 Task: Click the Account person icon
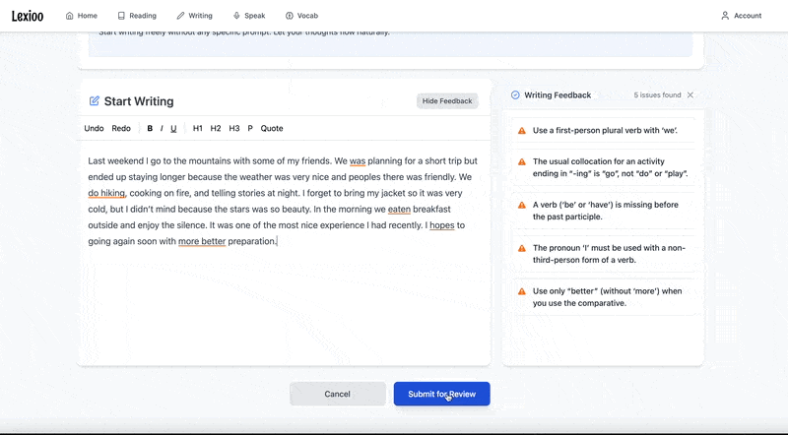coord(725,16)
